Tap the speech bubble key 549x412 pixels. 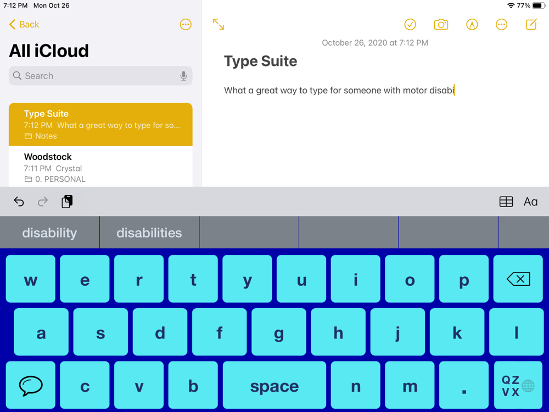(x=30, y=386)
